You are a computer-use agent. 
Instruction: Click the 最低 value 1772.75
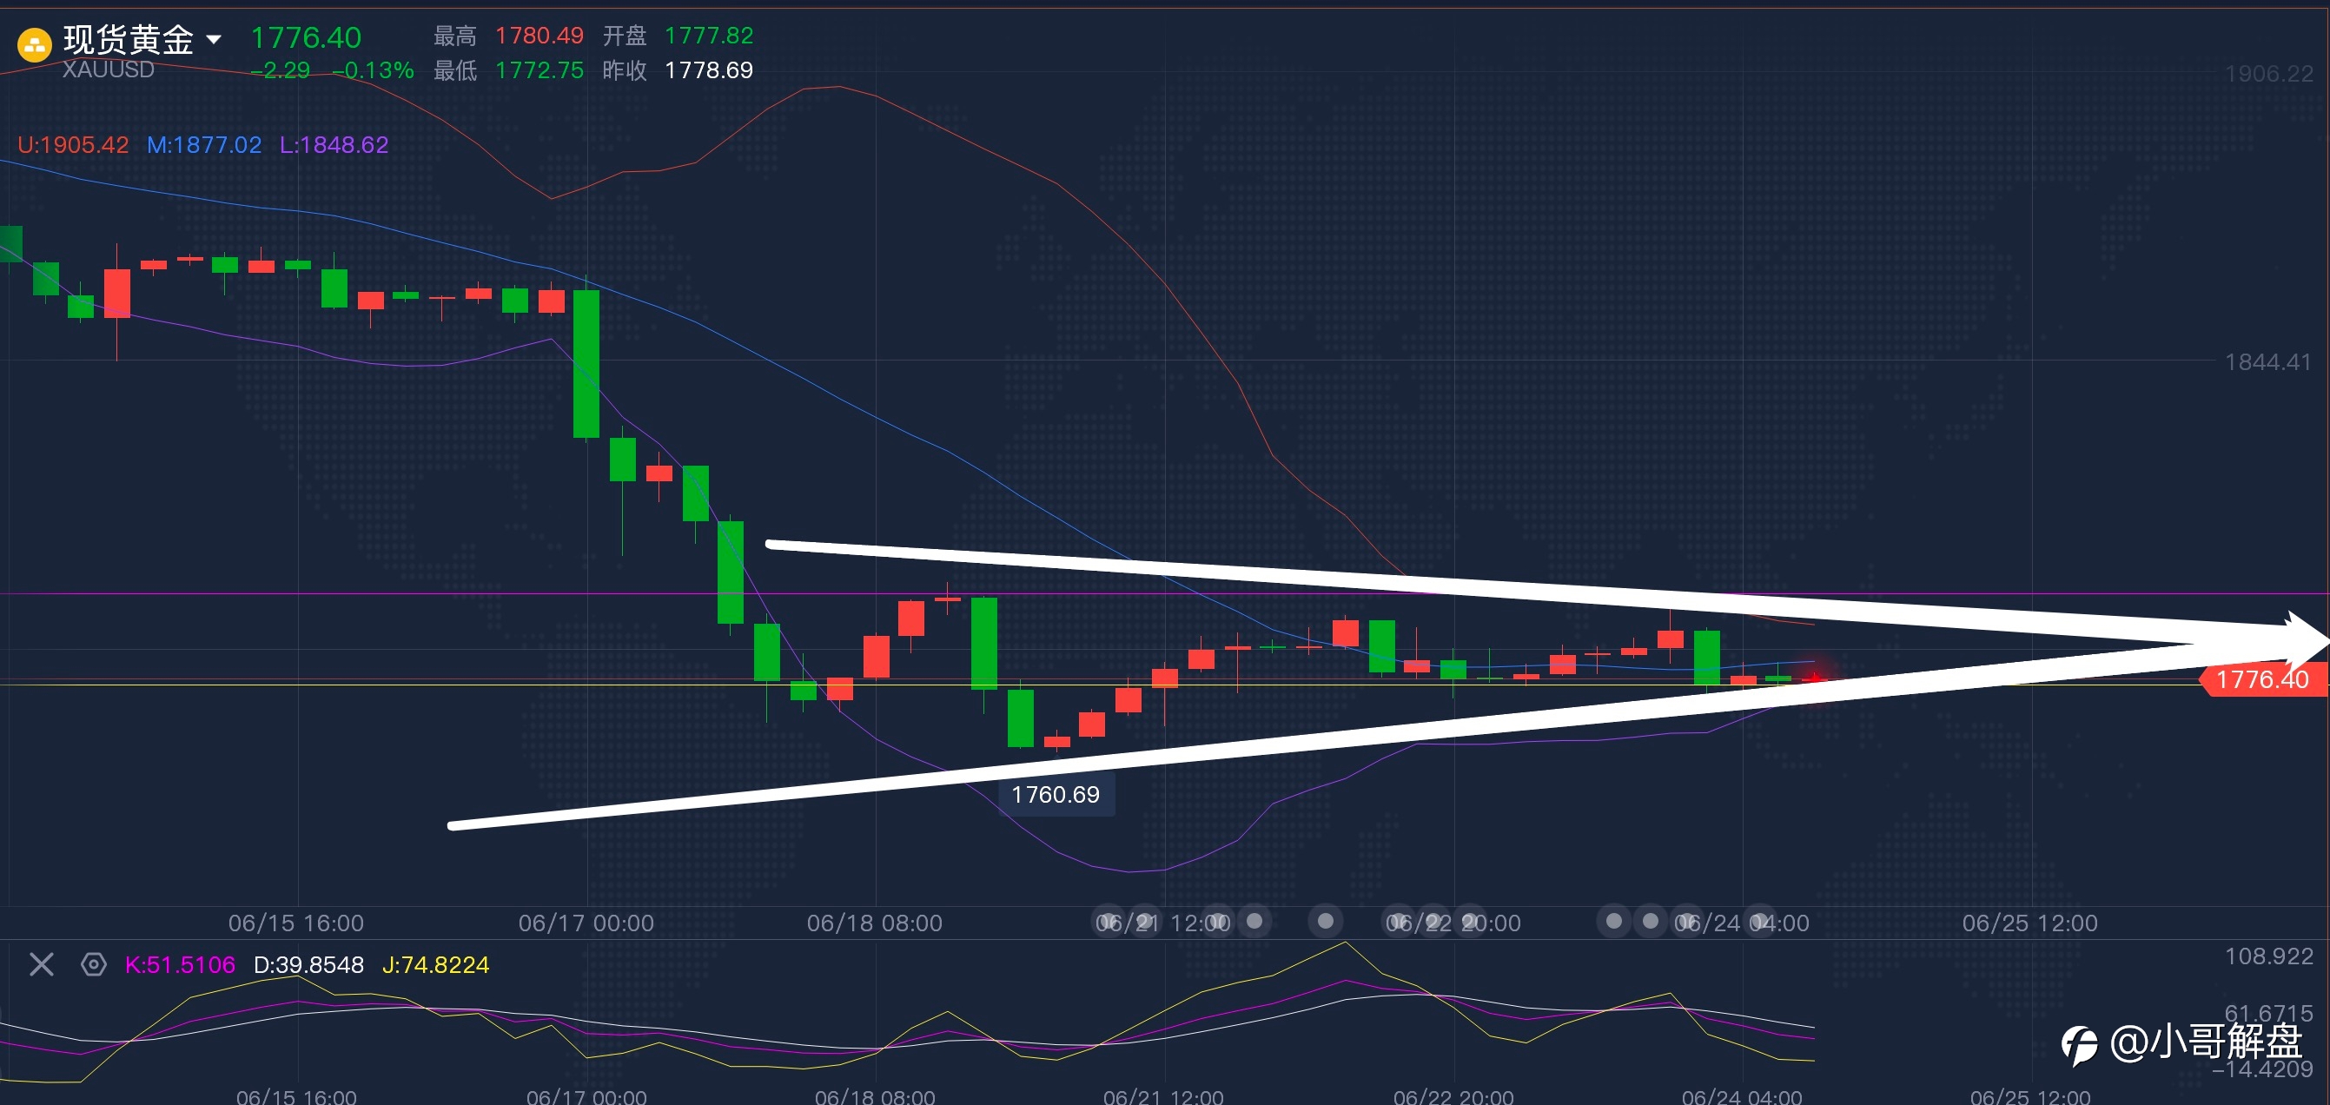coord(539,69)
